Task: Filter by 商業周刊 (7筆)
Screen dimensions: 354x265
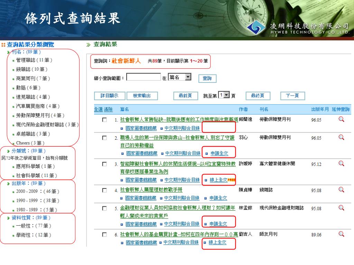Action: tap(33, 78)
